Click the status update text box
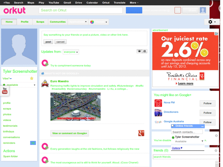The height and width of the screenshot is (167, 223). 94,35
